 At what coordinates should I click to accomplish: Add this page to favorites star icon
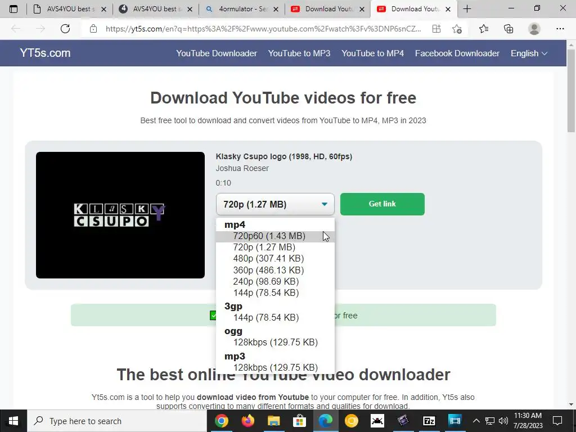[x=457, y=29]
